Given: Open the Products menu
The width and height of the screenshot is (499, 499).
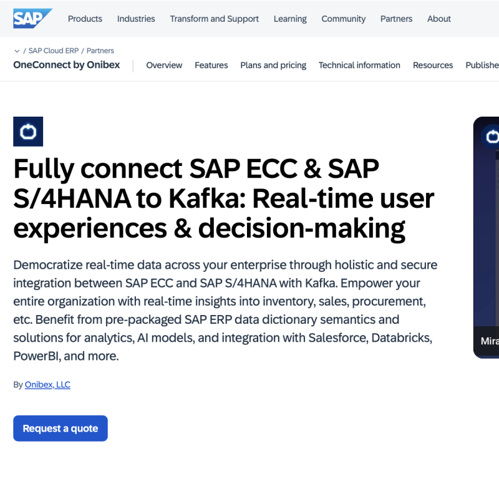Looking at the screenshot, I should coord(85,19).
